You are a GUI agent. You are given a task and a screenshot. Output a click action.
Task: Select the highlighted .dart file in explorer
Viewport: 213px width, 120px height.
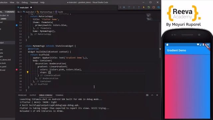pyautogui.click(x=7, y=43)
